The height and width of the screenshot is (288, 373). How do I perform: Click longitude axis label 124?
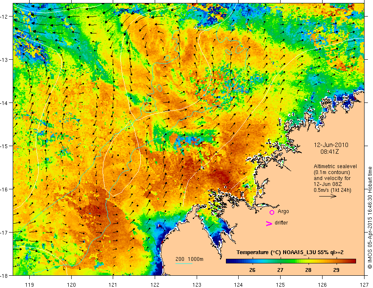tap(239, 285)
